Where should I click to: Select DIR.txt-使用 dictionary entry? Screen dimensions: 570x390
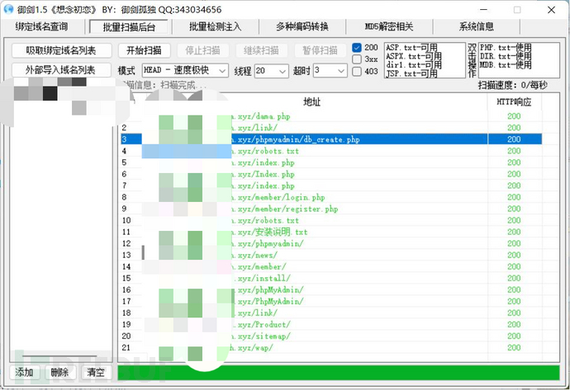506,56
